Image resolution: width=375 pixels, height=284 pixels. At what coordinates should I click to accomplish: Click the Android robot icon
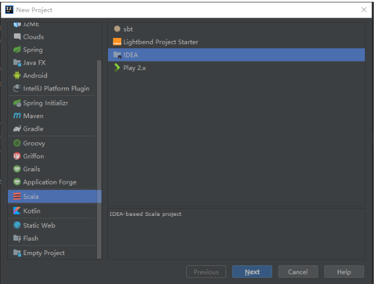(x=17, y=75)
